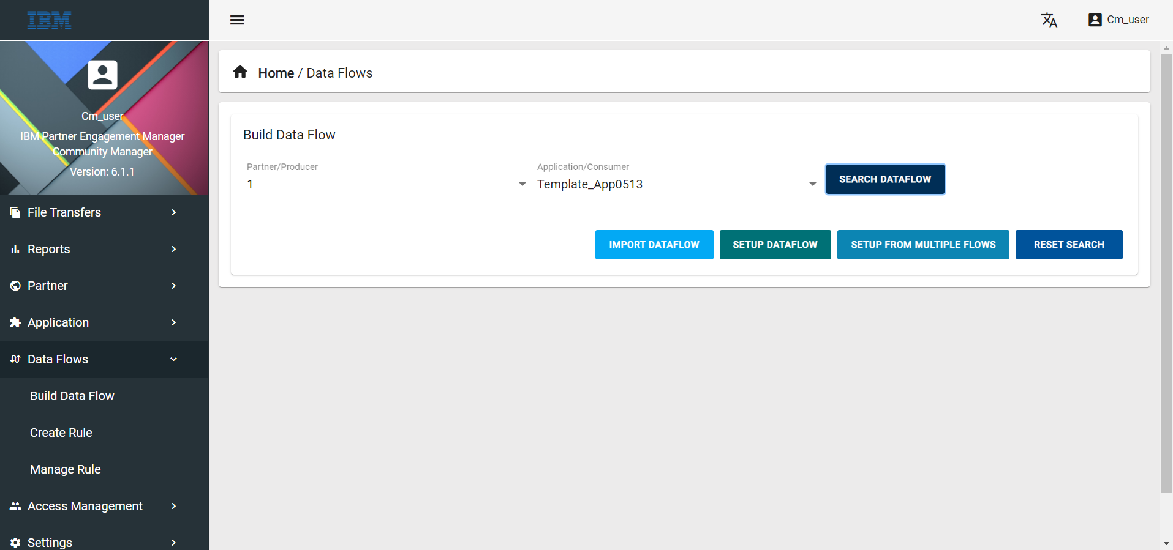Viewport: 1173px width, 550px height.
Task: Click the SEARCH DATAFLOW button
Action: 885,179
